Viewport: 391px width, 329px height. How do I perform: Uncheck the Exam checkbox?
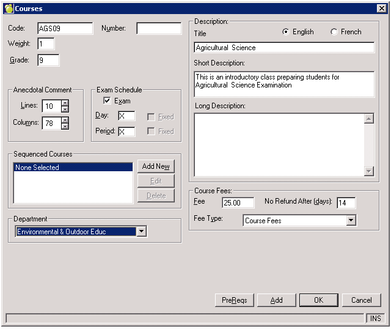pyautogui.click(x=108, y=101)
